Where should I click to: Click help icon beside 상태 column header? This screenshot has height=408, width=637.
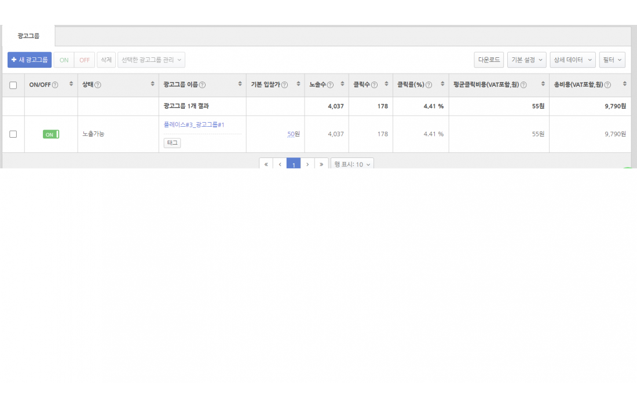pyautogui.click(x=98, y=85)
